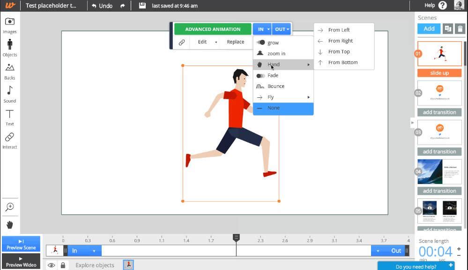
Task: Select scene 04 thumbnail
Action: click(x=439, y=172)
